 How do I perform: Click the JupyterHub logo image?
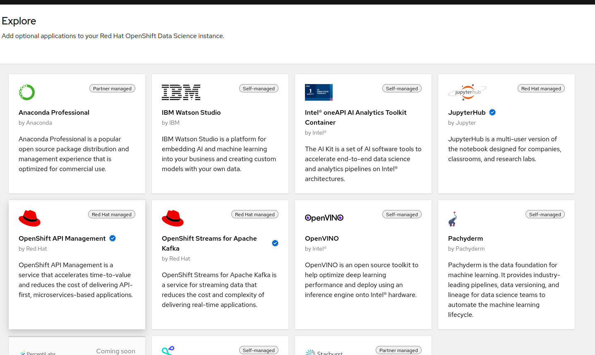[x=467, y=92]
